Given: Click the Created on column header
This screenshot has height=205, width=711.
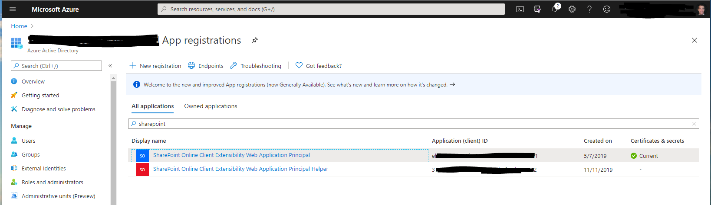Looking at the screenshot, I should click(x=598, y=141).
